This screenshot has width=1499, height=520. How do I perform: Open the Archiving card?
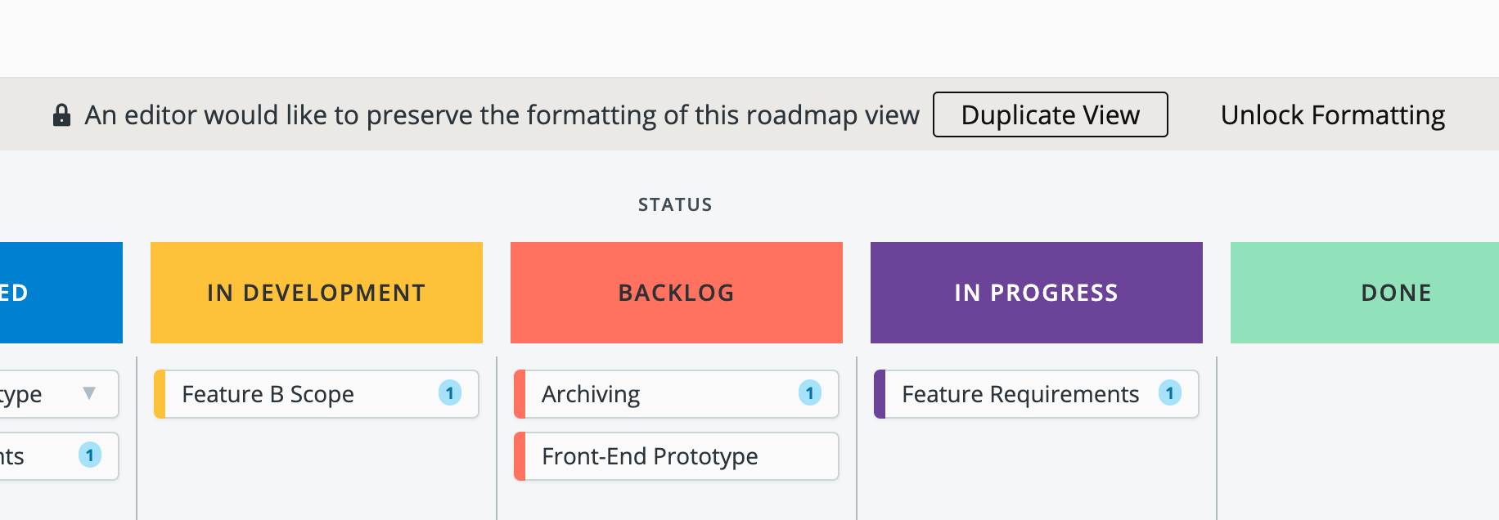[677, 394]
